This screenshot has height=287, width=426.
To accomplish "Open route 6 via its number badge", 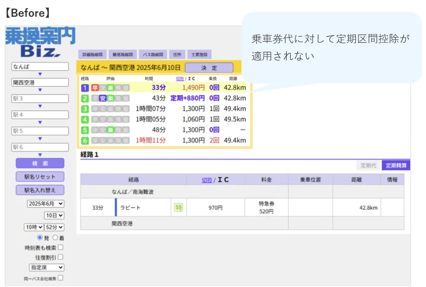I will pos(85,140).
